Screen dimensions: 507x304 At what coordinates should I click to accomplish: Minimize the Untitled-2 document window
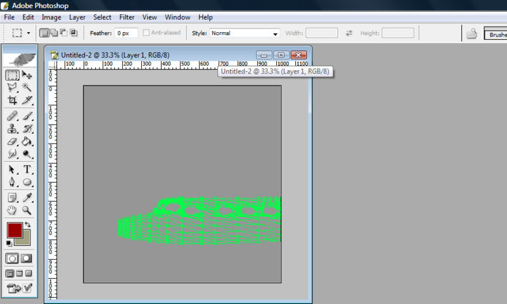point(264,55)
